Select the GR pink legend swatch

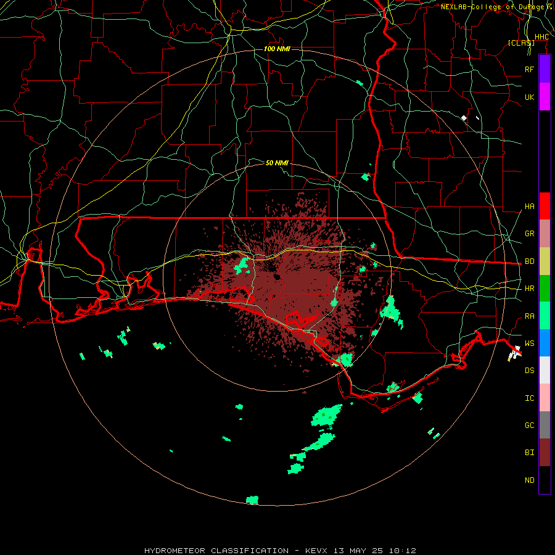click(545, 234)
